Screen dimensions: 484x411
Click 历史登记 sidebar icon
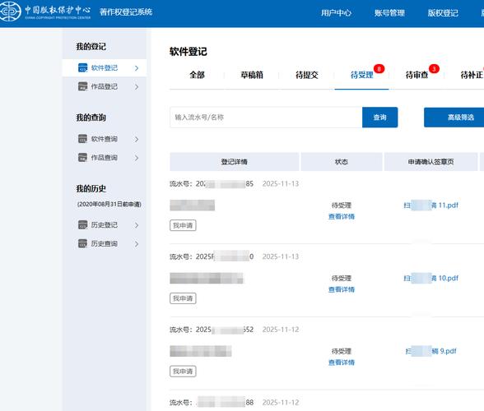pos(82,225)
